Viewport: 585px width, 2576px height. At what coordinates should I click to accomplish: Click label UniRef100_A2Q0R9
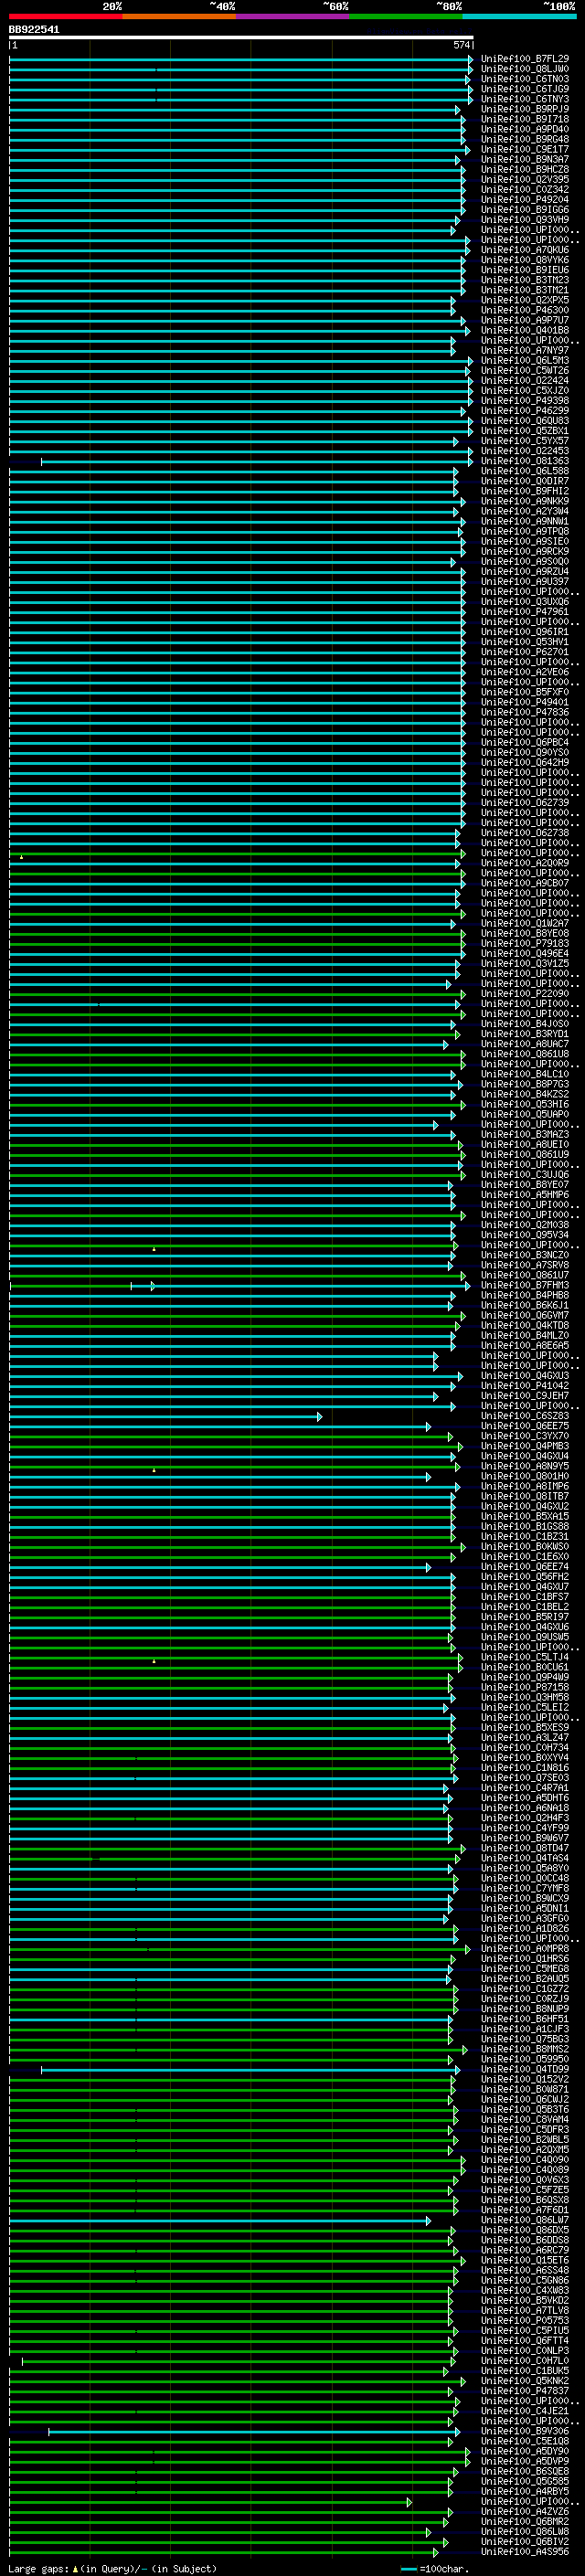pyautogui.click(x=524, y=863)
